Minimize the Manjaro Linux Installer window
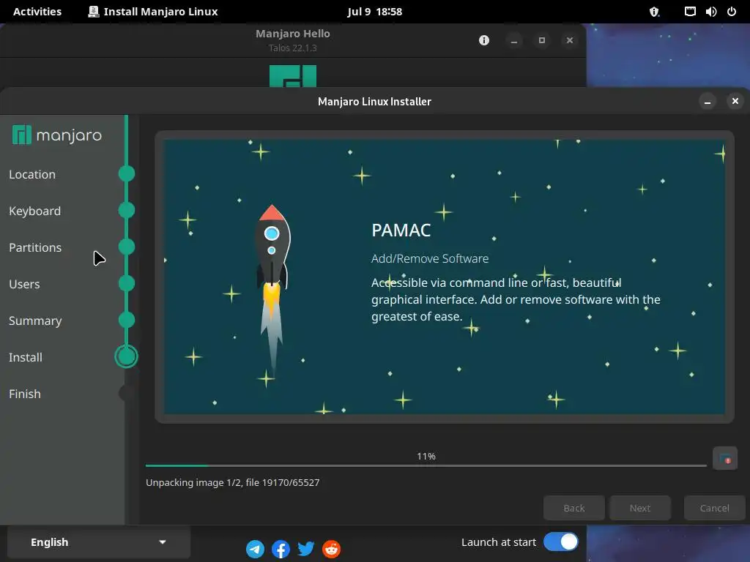Image resolution: width=750 pixels, height=562 pixels. 708,101
